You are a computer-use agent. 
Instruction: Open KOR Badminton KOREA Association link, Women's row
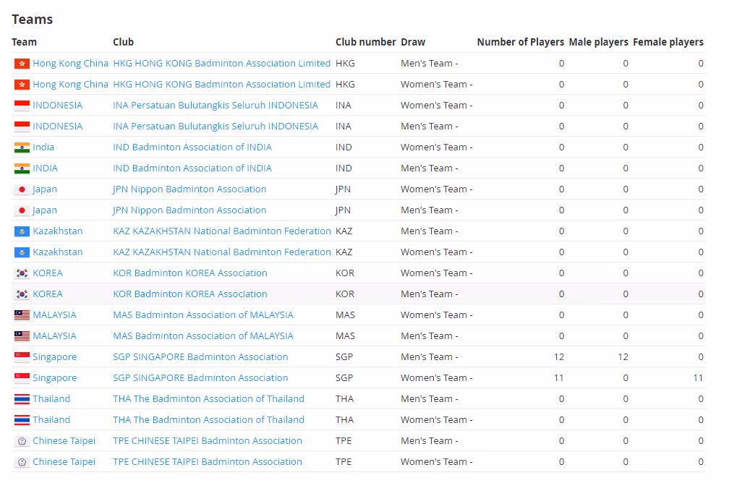(190, 273)
